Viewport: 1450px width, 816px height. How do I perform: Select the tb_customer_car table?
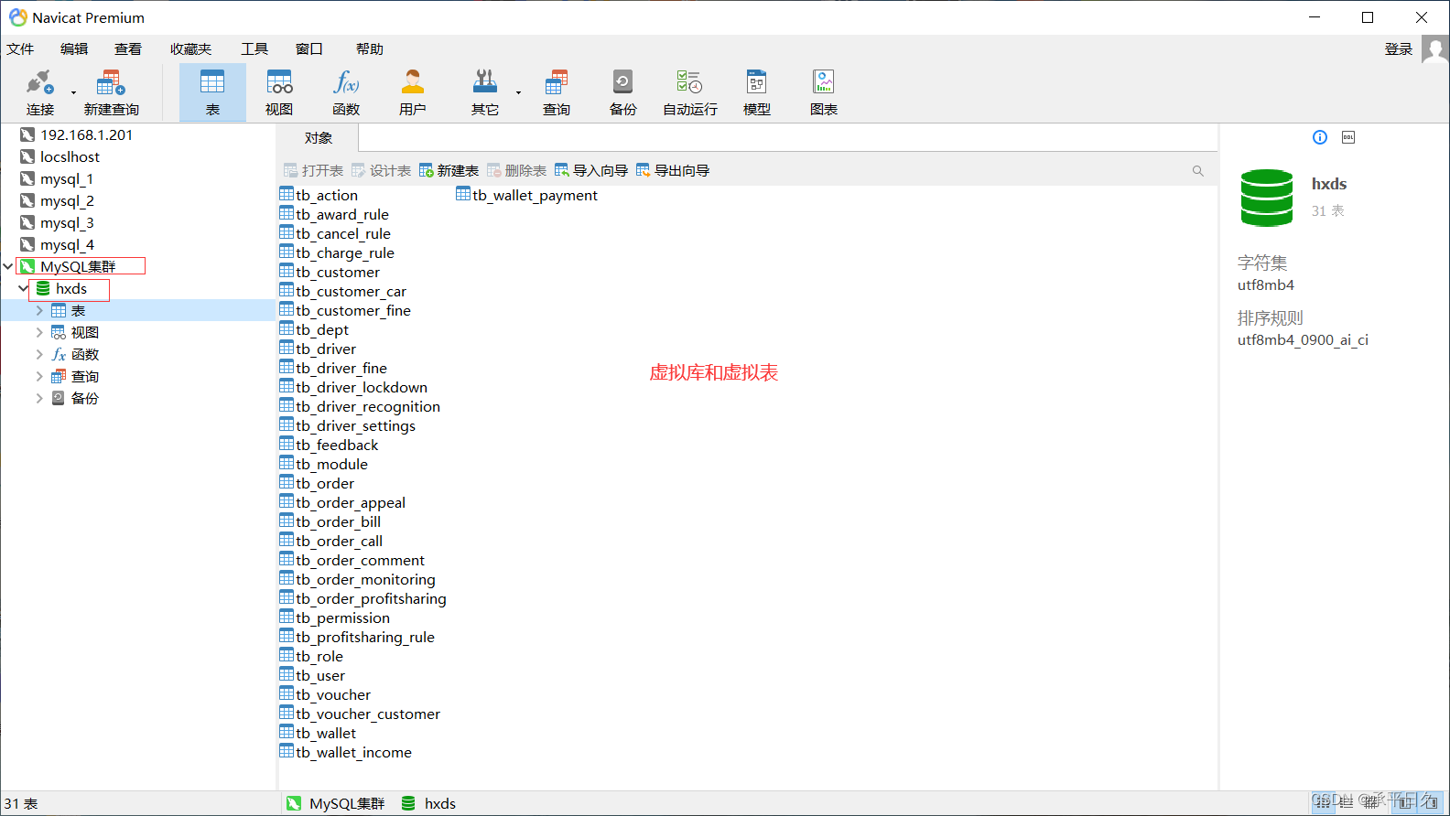pyautogui.click(x=343, y=291)
